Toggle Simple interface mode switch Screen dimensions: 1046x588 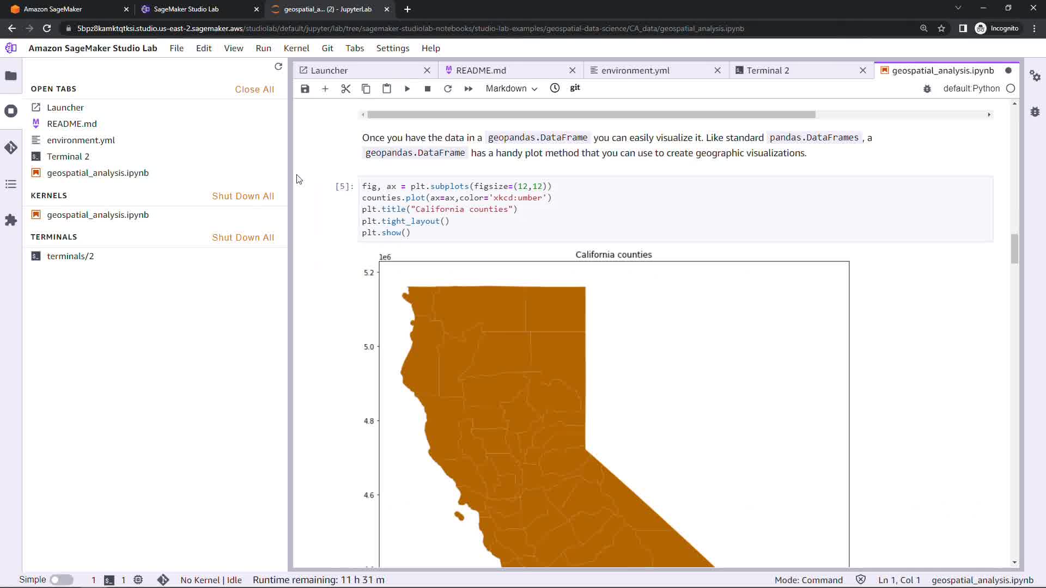click(x=62, y=580)
